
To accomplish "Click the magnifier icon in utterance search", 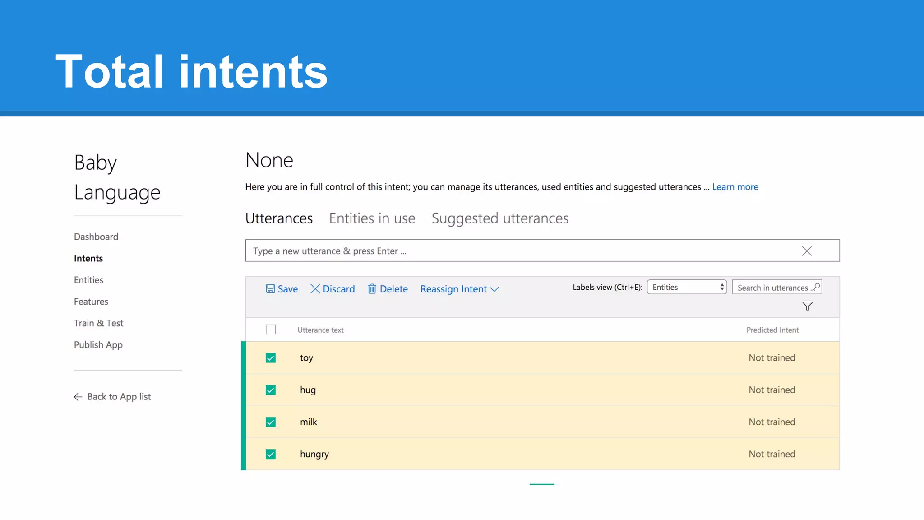I will 816,287.
